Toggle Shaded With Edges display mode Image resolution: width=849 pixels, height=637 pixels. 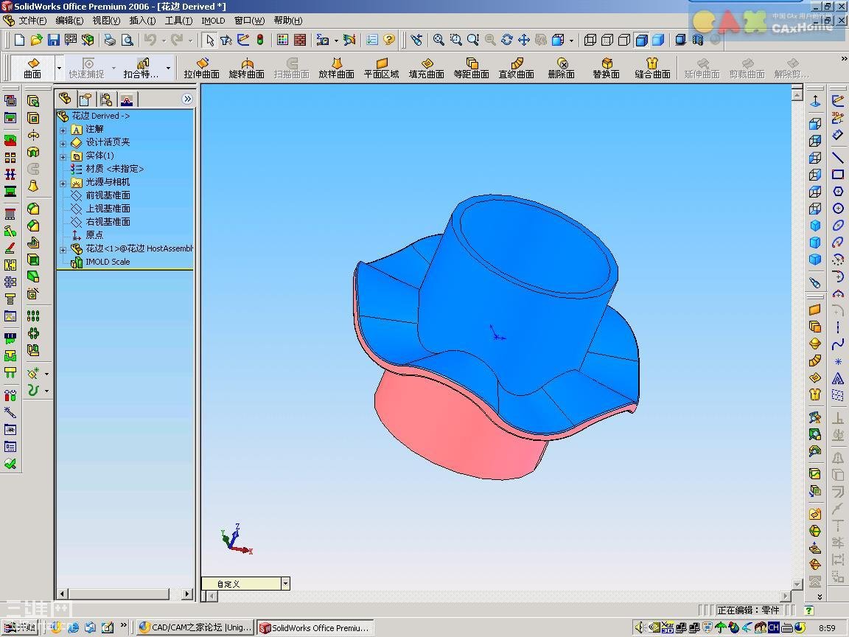pos(642,40)
